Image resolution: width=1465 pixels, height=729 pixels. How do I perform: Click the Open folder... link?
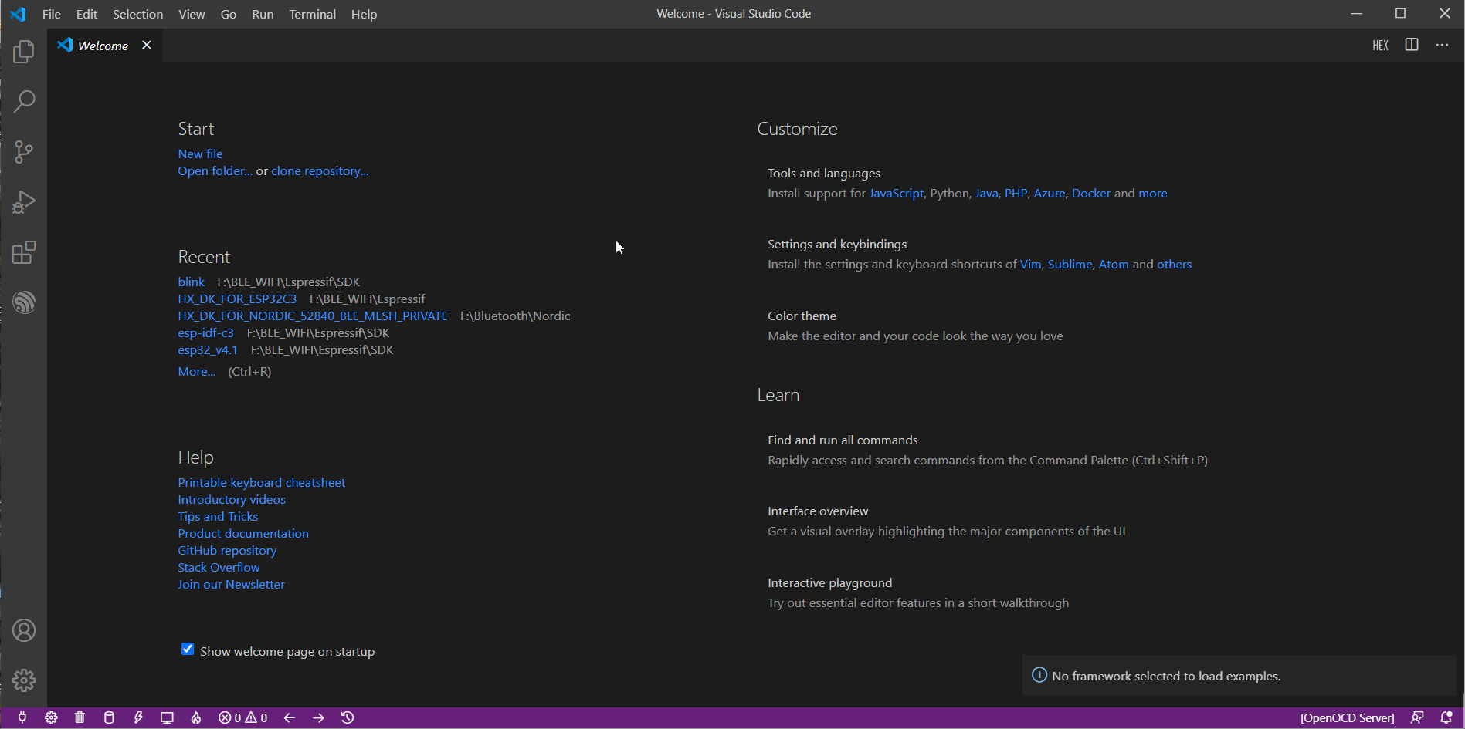215,170
